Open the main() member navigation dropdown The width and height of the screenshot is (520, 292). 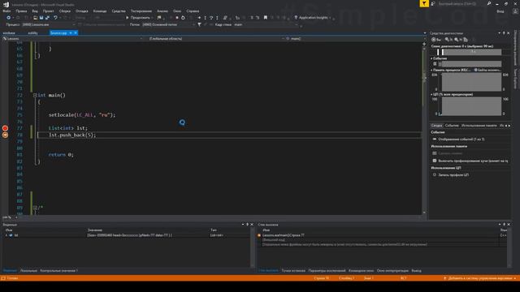[354, 39]
